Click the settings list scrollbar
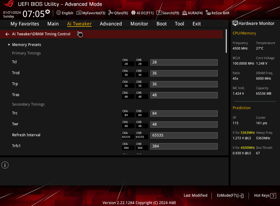This screenshot has width=280, height=206. click(226, 41)
